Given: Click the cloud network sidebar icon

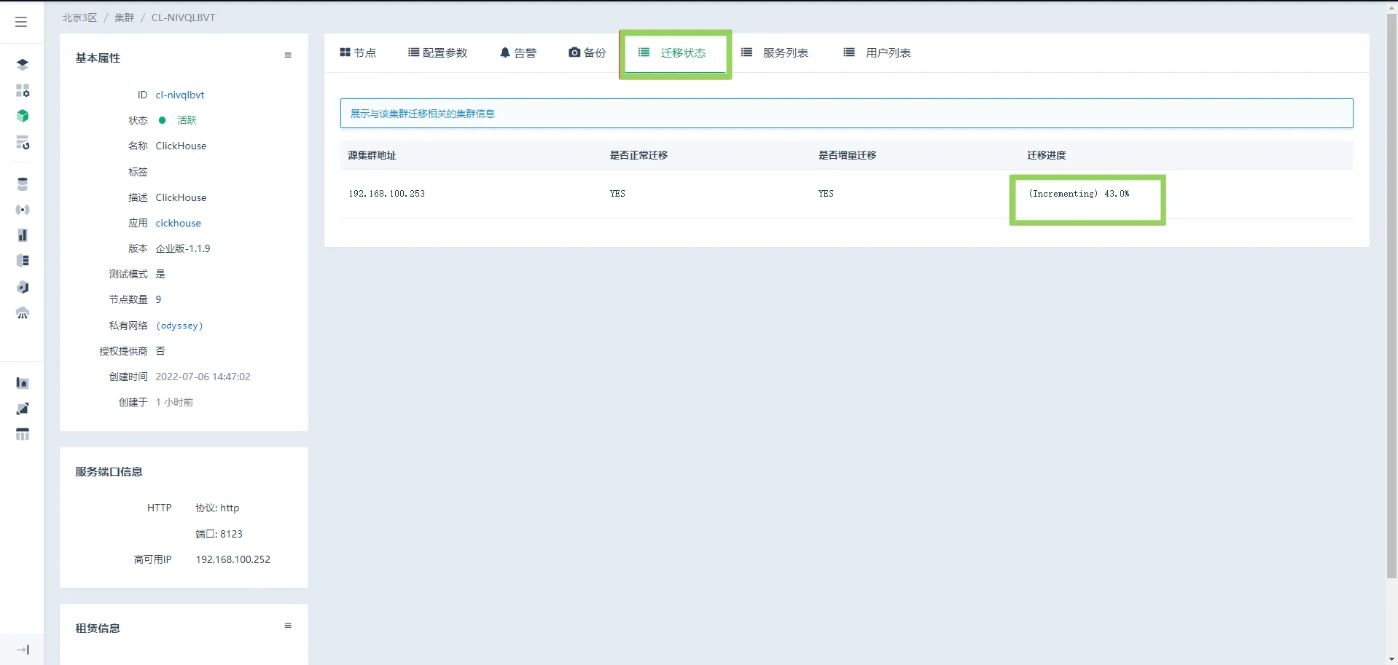Looking at the screenshot, I should click(x=23, y=313).
